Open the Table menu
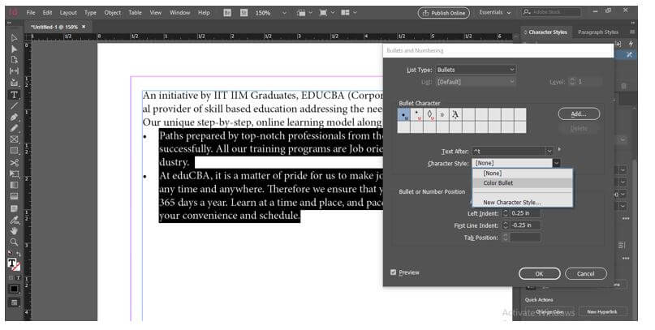Viewport: 655px width, 330px height. coord(135,12)
